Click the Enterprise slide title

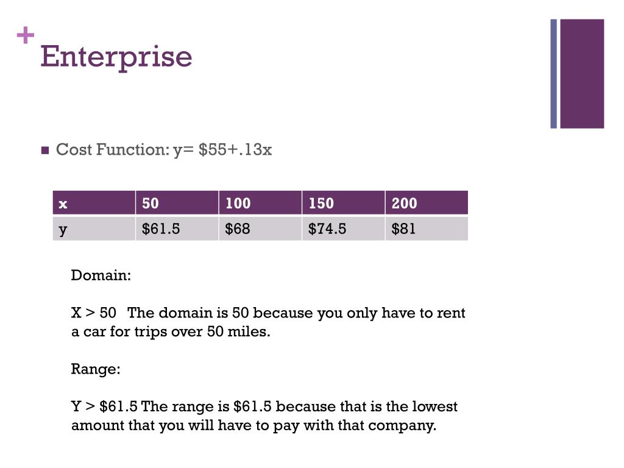point(116,57)
